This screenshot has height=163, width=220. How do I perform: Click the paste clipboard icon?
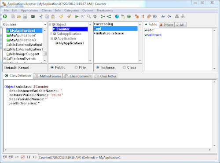(x=53, y=16)
